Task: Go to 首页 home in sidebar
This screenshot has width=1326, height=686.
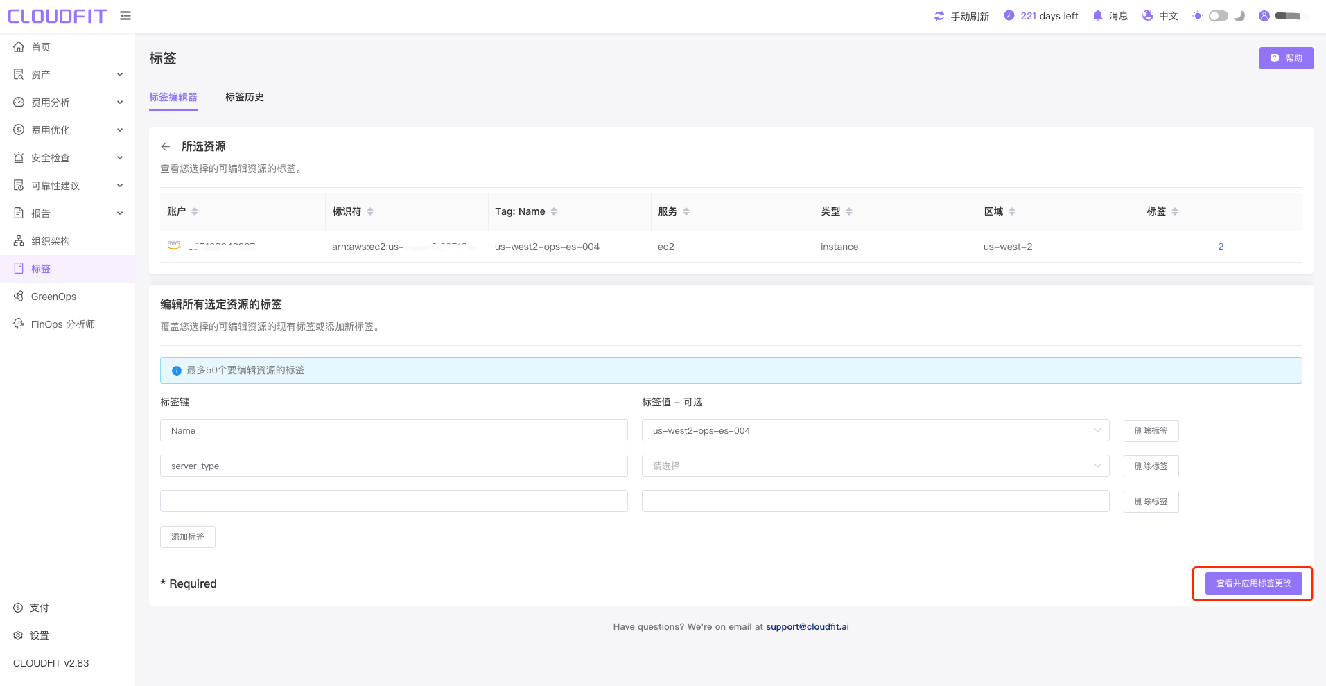Action: (67, 47)
